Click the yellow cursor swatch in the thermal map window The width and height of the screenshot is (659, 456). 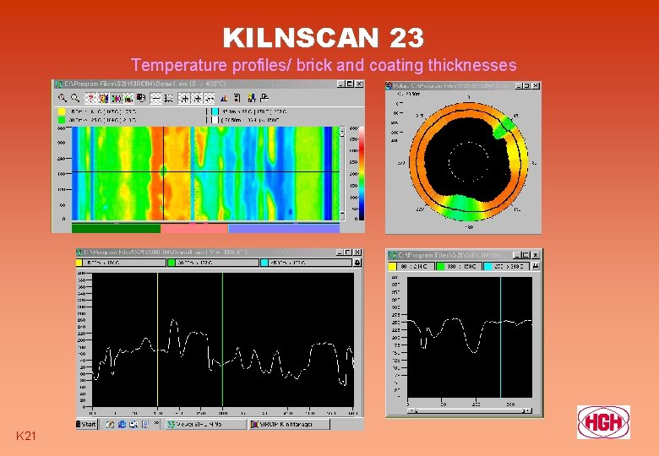pyautogui.click(x=62, y=111)
